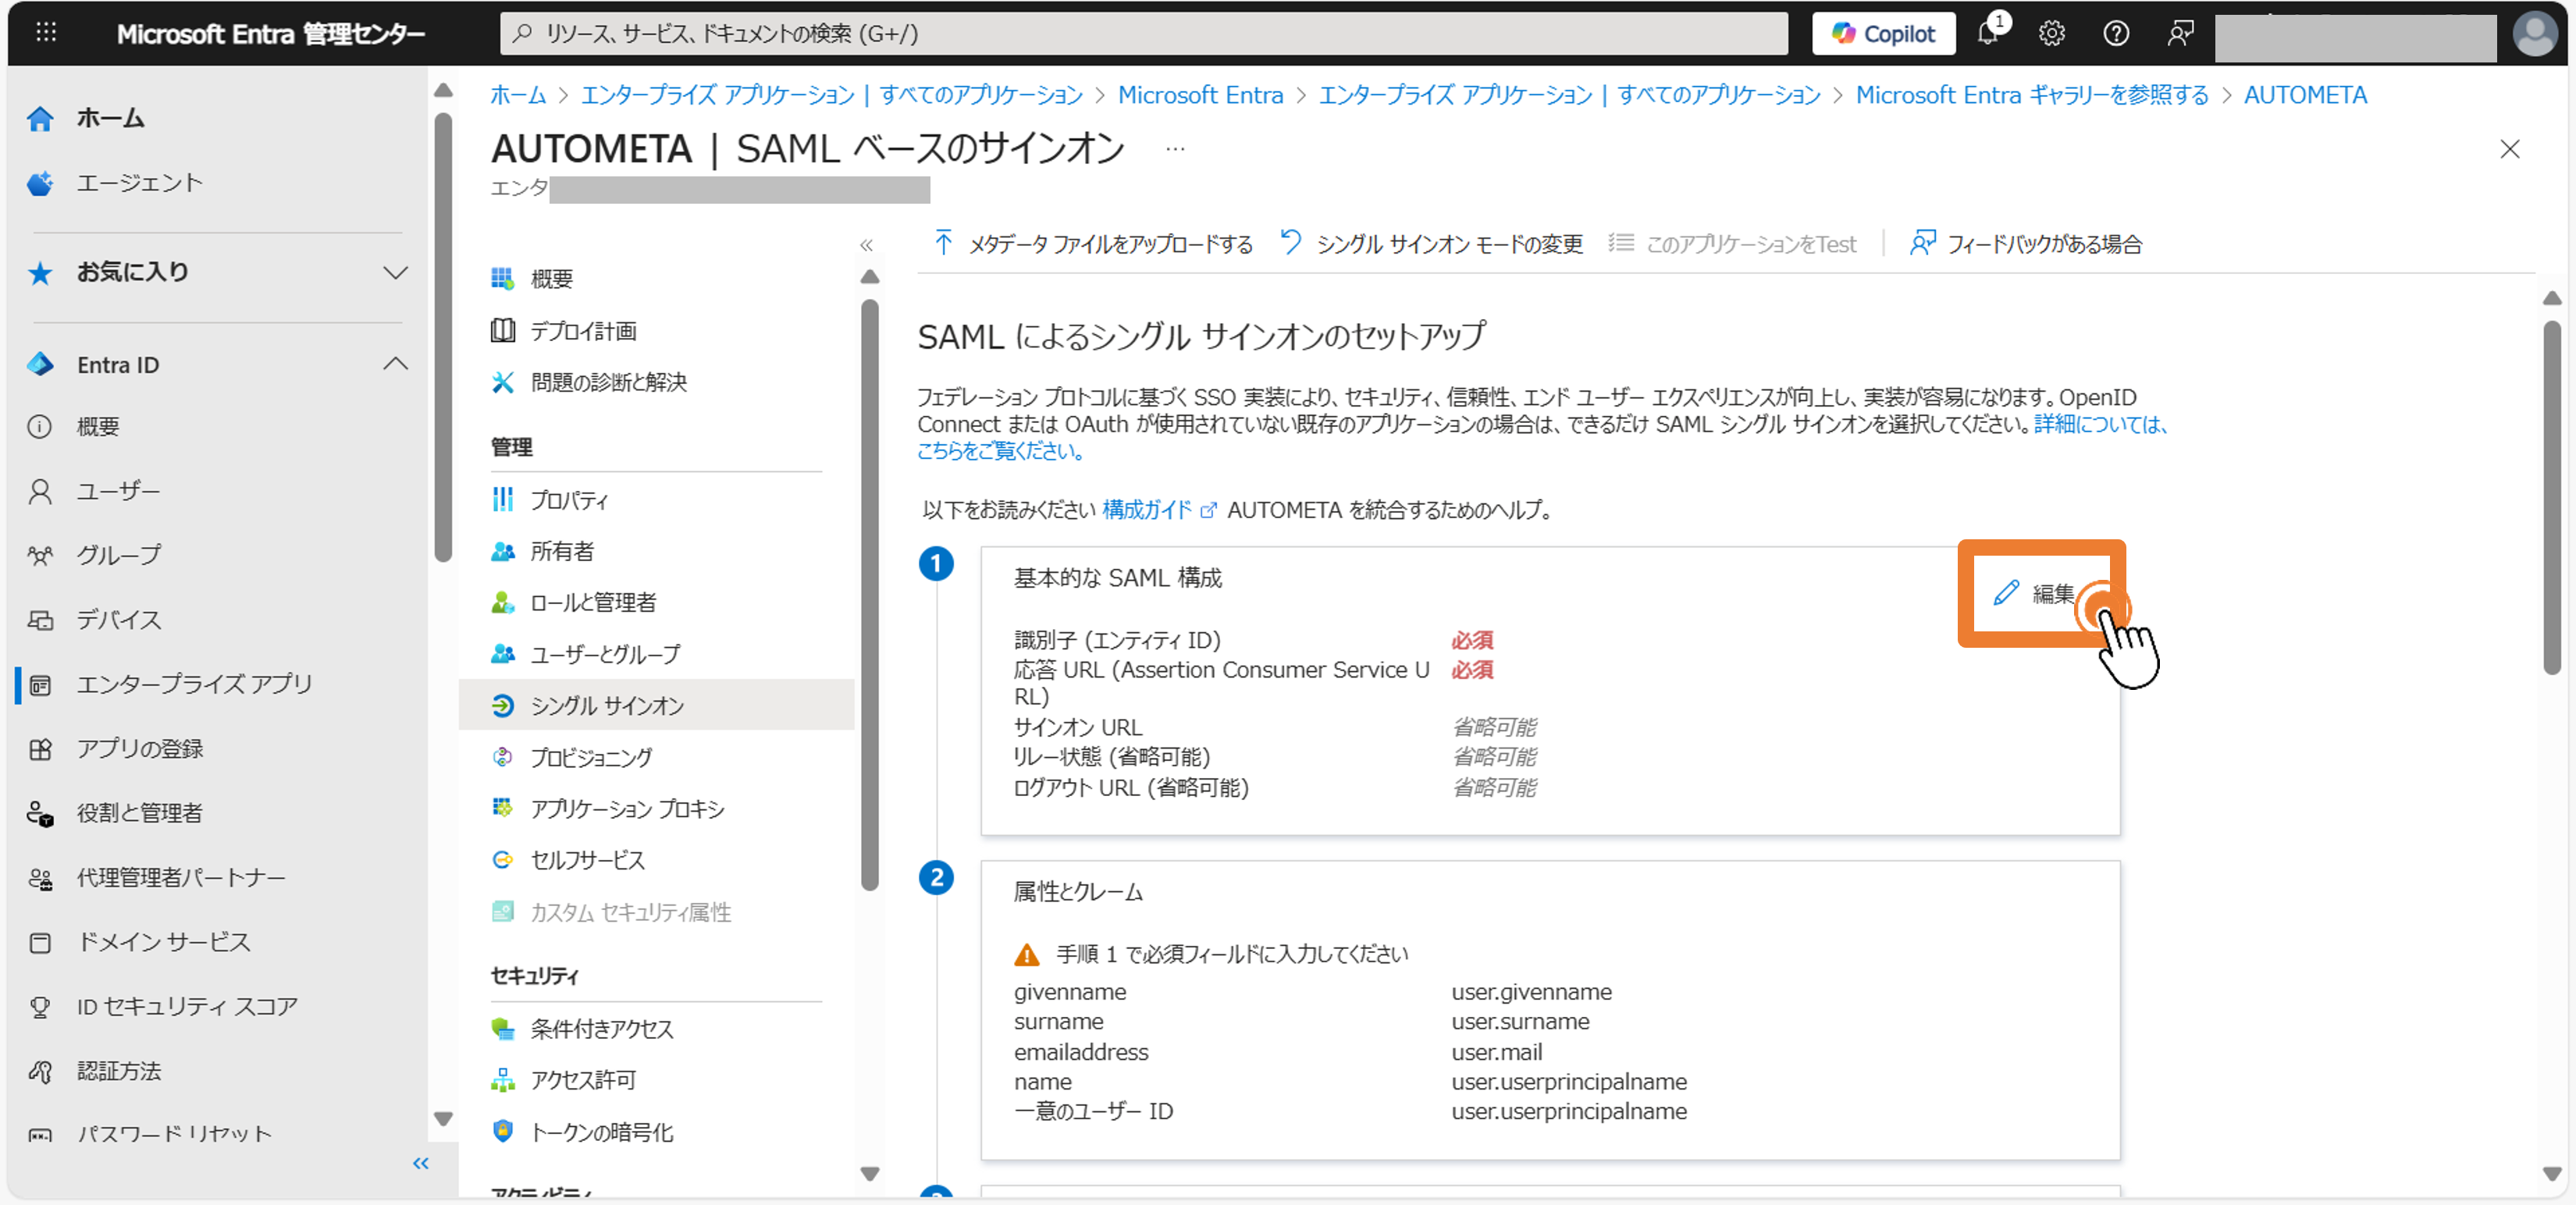
Task: Select the 認証方法 icon
Action: point(40,1071)
